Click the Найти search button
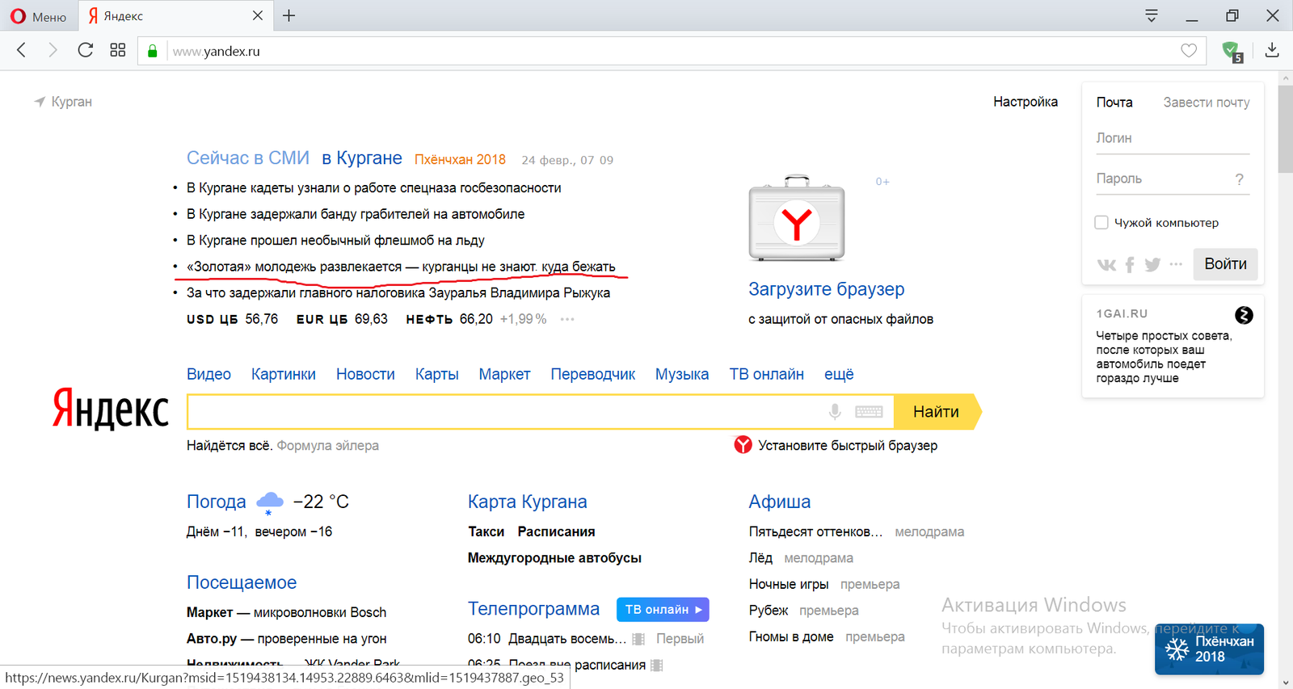This screenshot has height=689, width=1293. coord(937,412)
